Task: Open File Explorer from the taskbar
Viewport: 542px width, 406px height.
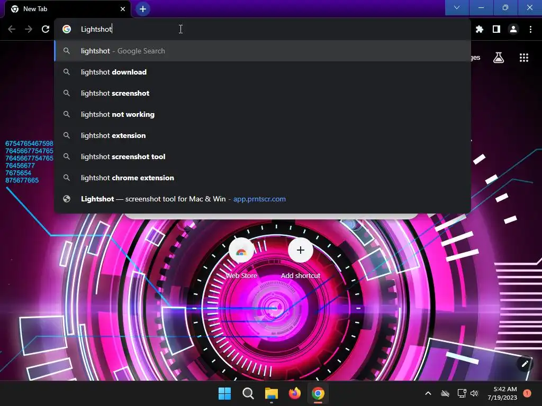Action: (x=272, y=393)
